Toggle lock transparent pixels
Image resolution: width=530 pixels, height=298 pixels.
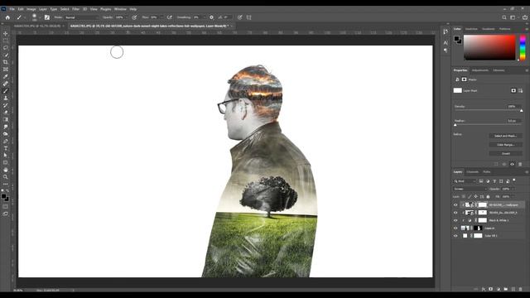[464, 197]
